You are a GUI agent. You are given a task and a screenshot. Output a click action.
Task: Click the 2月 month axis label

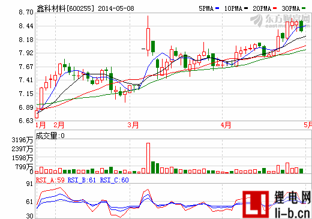[59, 125]
